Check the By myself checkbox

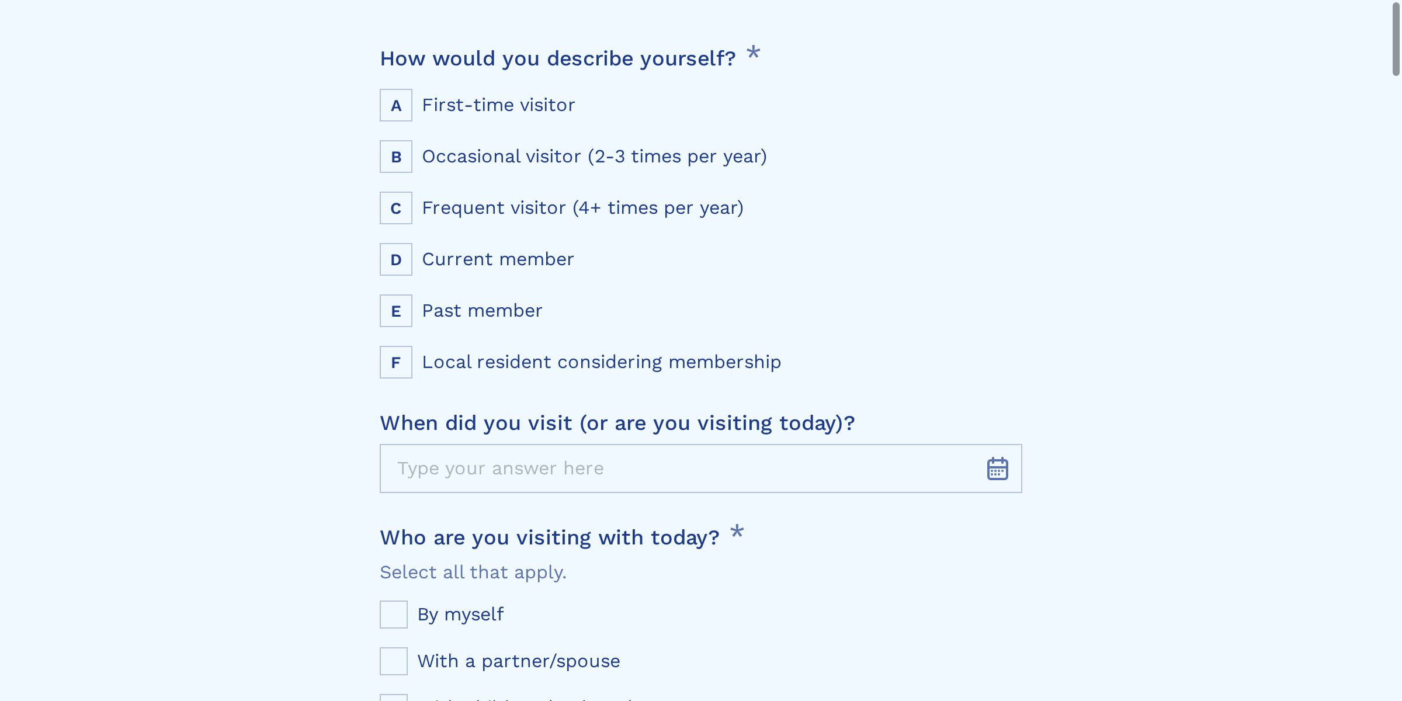pyautogui.click(x=393, y=614)
